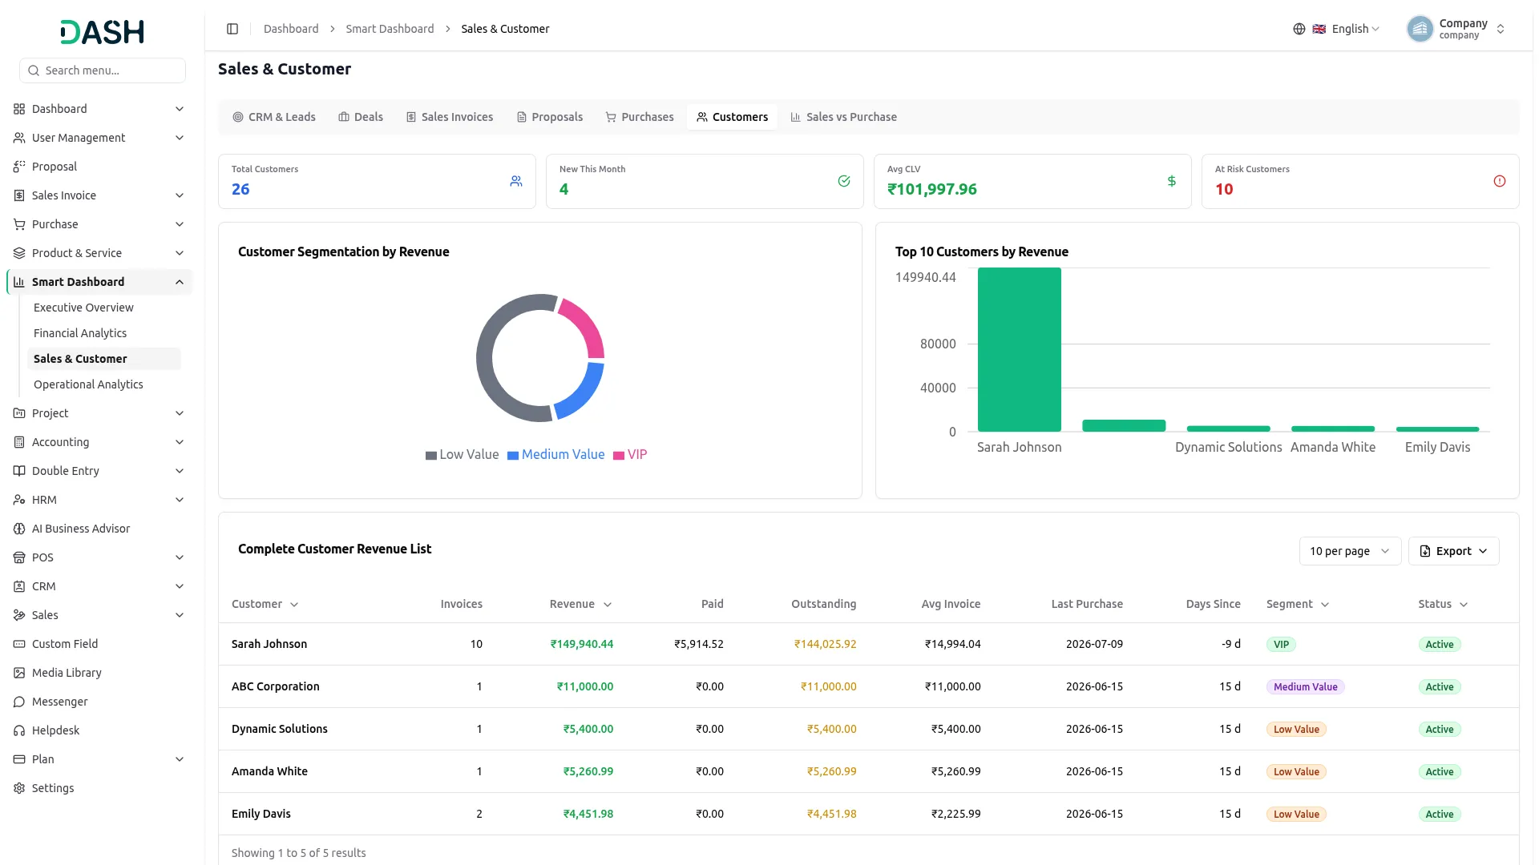Click the New This Month check icon

click(844, 182)
